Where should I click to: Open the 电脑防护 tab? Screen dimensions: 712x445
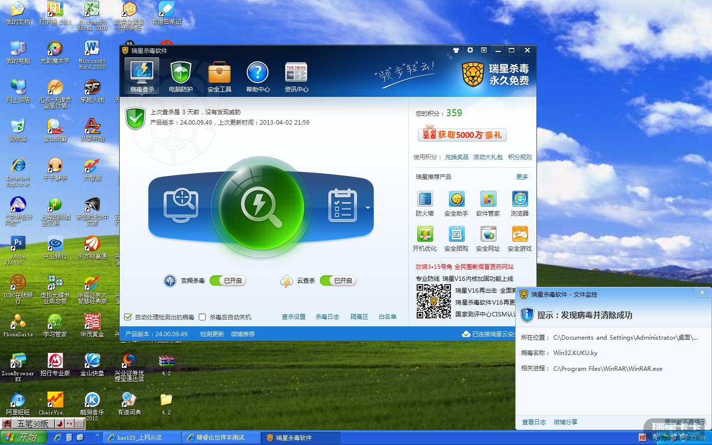[180, 76]
